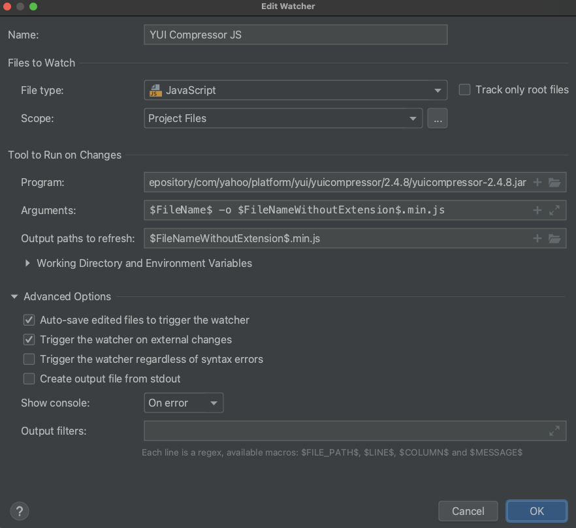Image resolution: width=576 pixels, height=528 pixels.
Task: Click Scope ellipsis browse button
Action: click(x=438, y=118)
